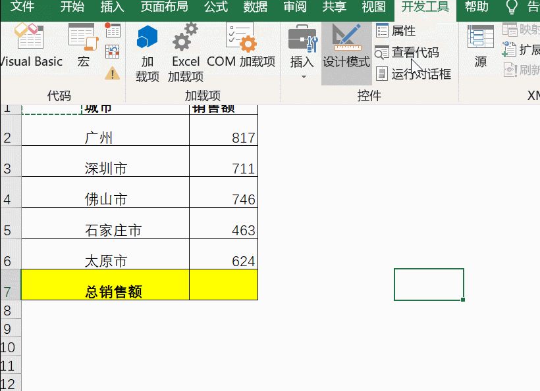
Task: Open the Visual Basic editor
Action: (x=30, y=45)
